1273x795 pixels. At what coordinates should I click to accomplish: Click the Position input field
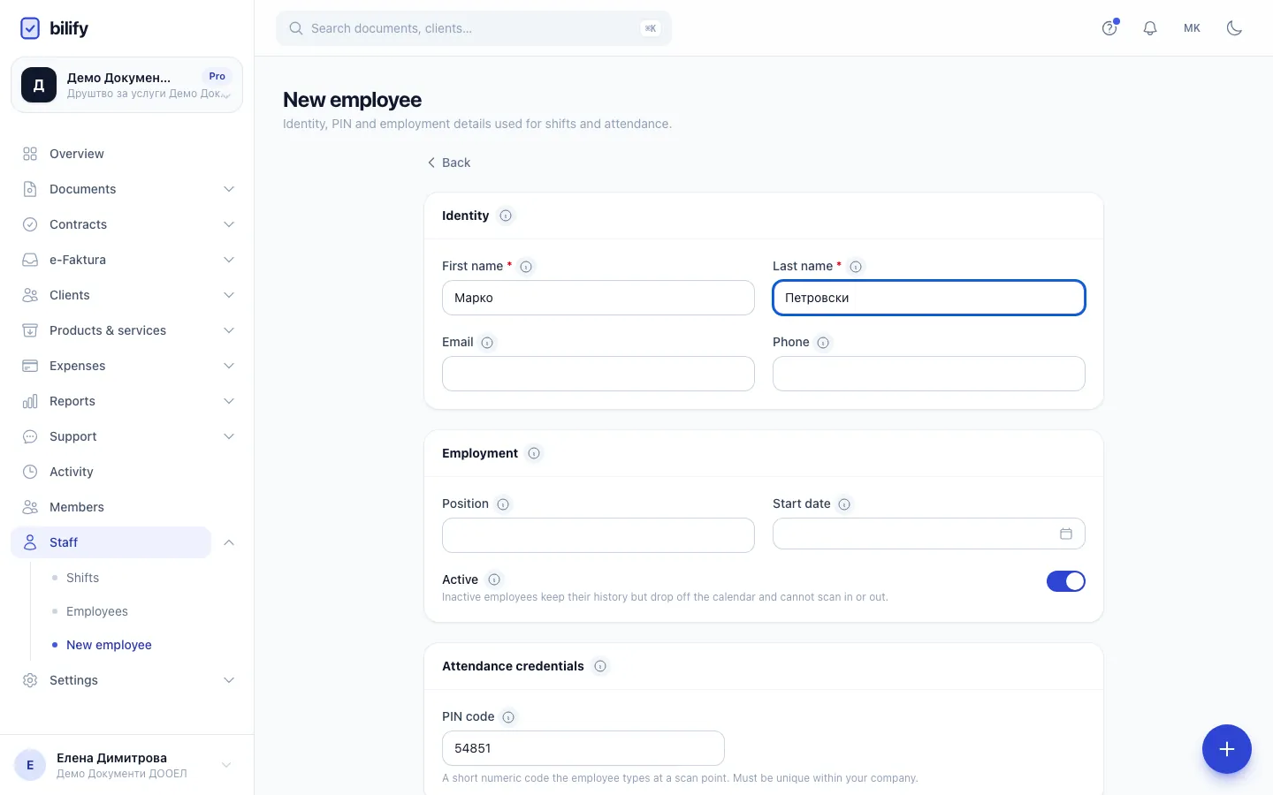pos(598,535)
